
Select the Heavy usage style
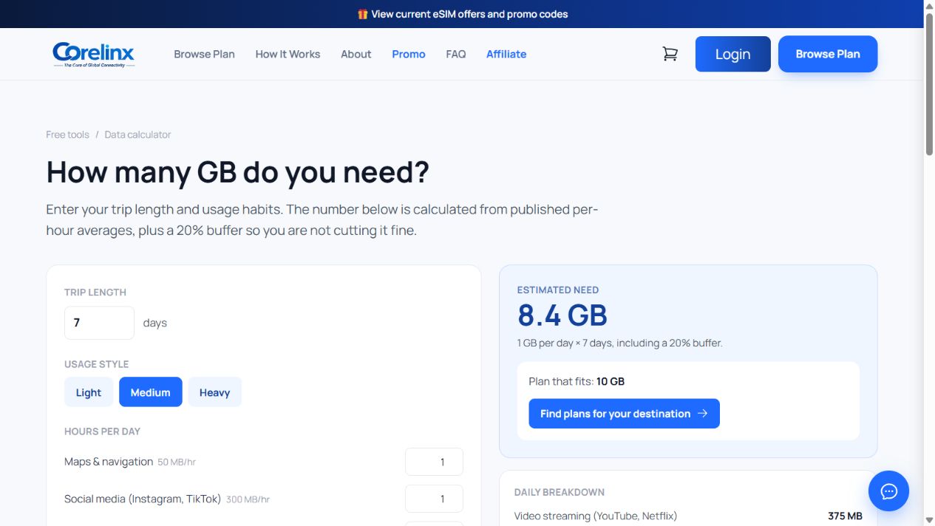click(215, 392)
